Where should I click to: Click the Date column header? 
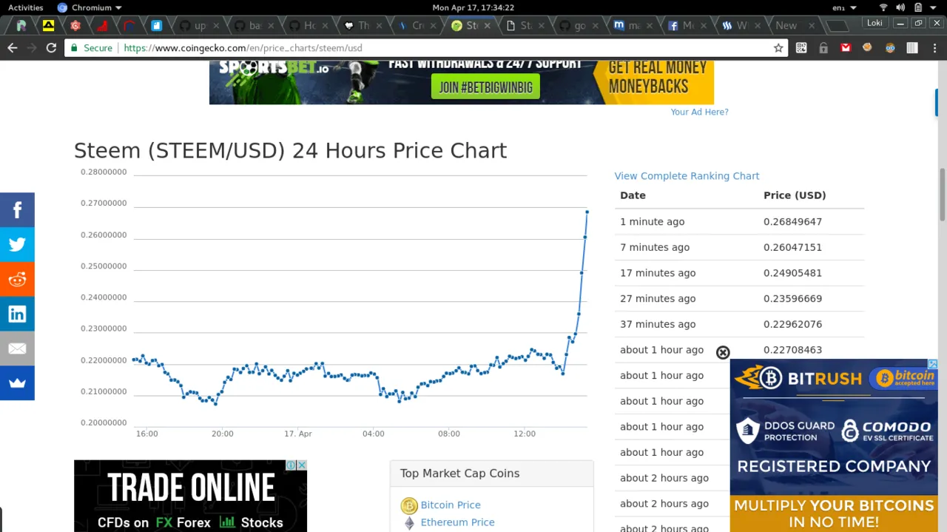coord(633,195)
